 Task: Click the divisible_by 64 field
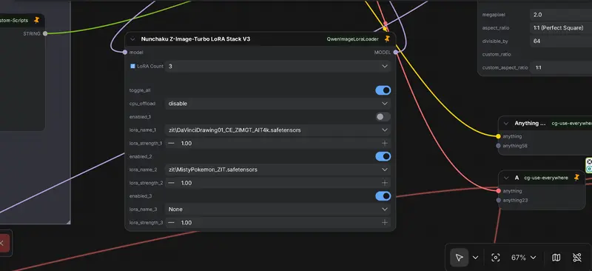click(x=561, y=41)
